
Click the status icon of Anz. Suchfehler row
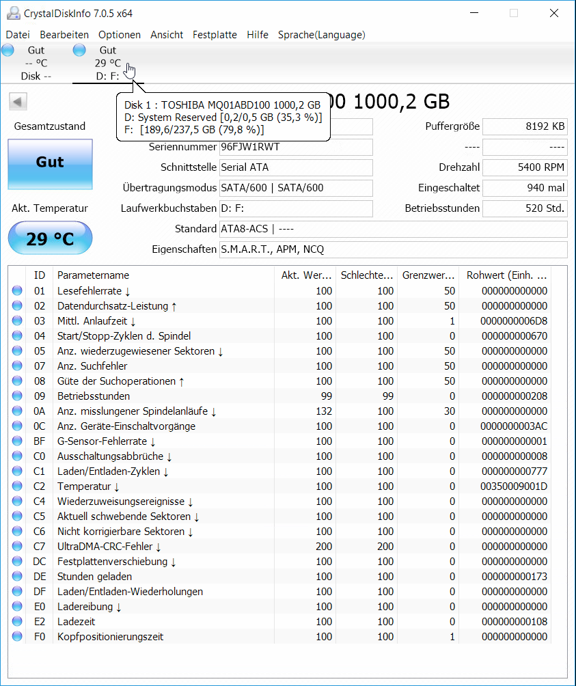click(x=17, y=366)
